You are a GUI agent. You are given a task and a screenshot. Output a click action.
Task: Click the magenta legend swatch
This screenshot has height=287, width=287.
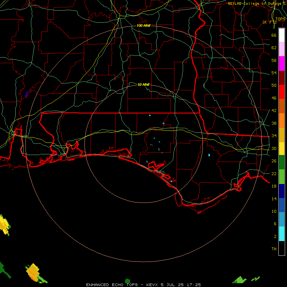coord(282,63)
